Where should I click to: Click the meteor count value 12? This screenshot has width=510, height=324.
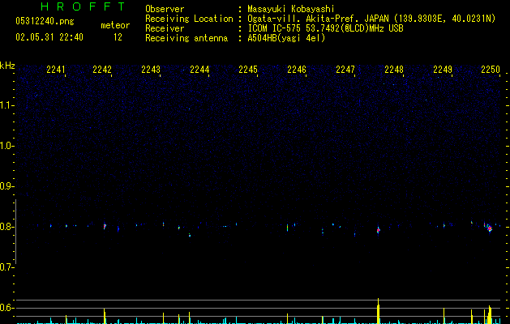pos(118,37)
